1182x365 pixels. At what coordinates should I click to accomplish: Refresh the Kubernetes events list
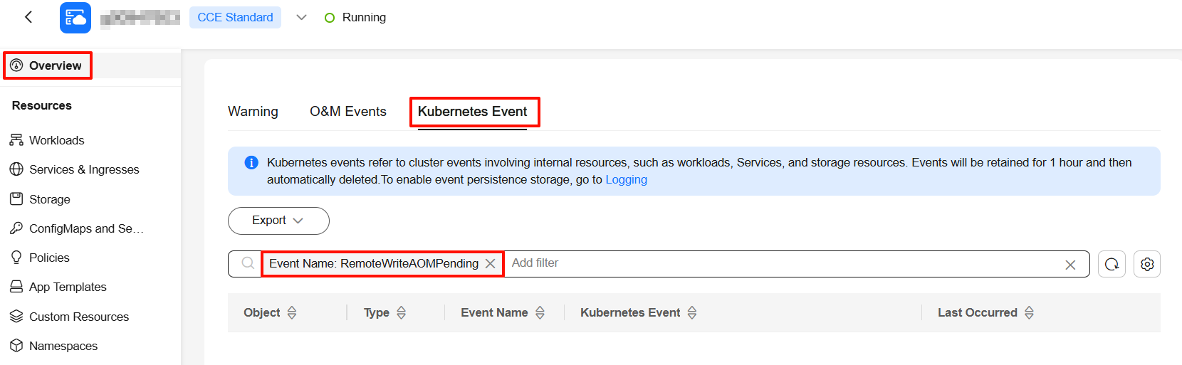tap(1112, 264)
